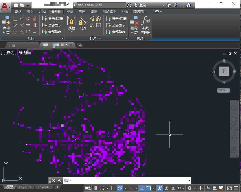Click geometric Show All (全部显示) button

click(x=52, y=25)
